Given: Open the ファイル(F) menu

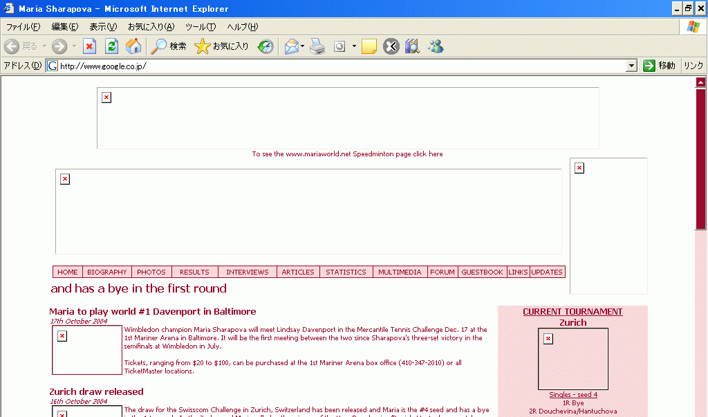Looking at the screenshot, I should coord(23,27).
